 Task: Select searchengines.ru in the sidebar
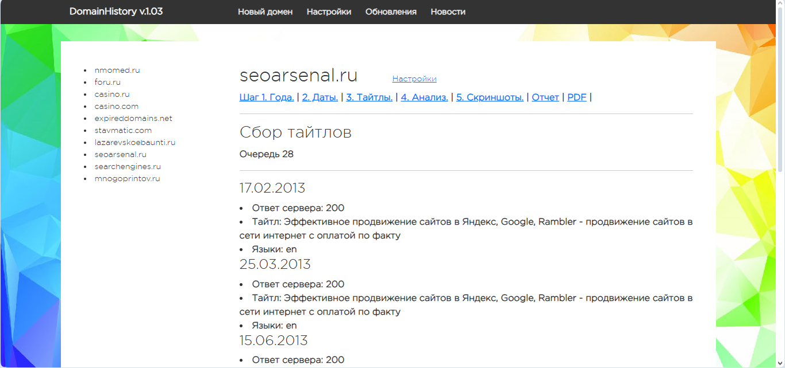(128, 167)
